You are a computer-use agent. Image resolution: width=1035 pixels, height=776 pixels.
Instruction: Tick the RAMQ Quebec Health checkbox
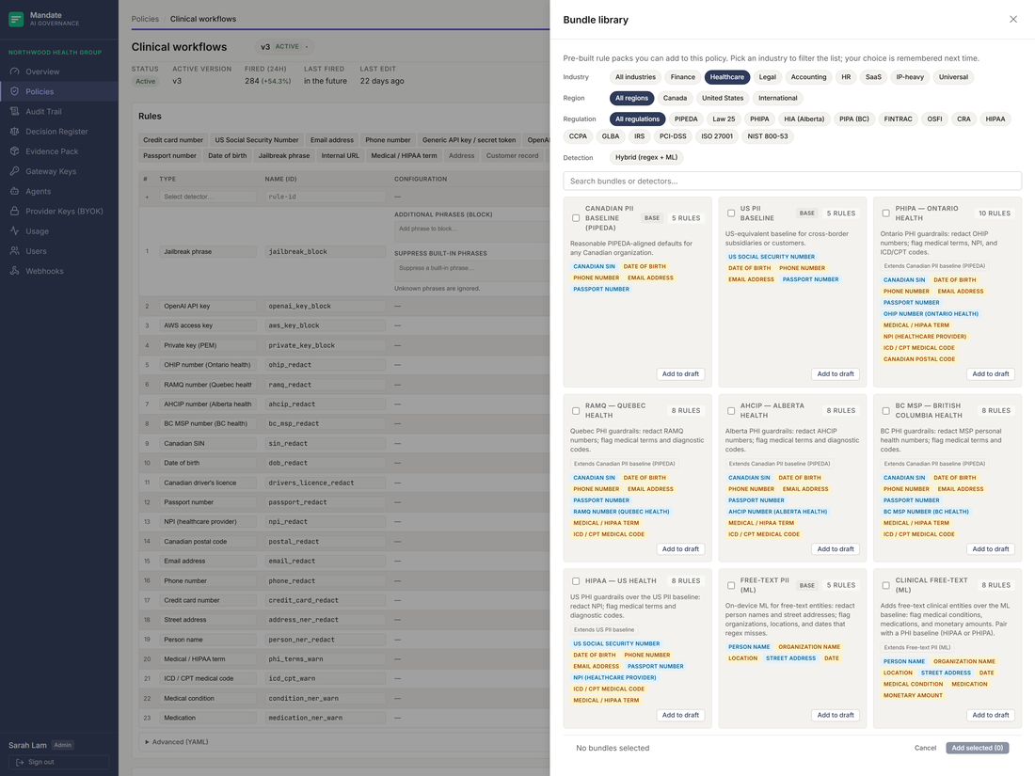pyautogui.click(x=576, y=410)
